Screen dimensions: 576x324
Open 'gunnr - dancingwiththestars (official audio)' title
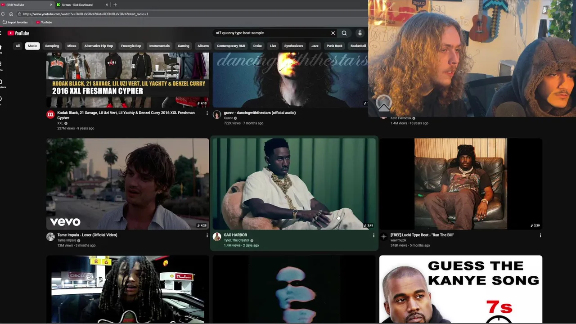[260, 113]
